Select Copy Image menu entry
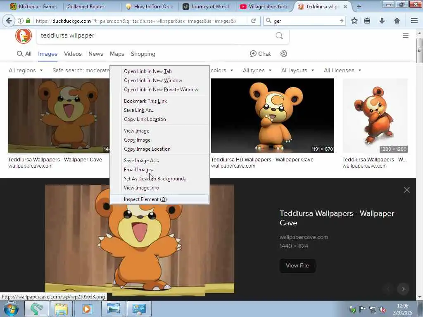The image size is (423, 317). (x=160, y=140)
